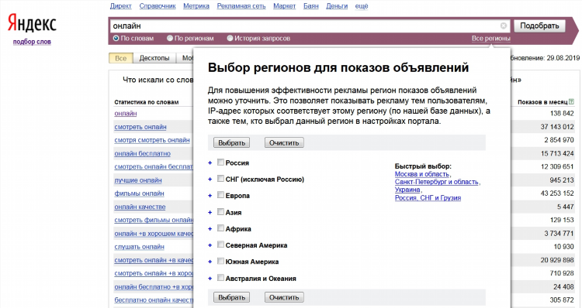
Task: Go to Метрика in the top menu
Action: tap(196, 6)
